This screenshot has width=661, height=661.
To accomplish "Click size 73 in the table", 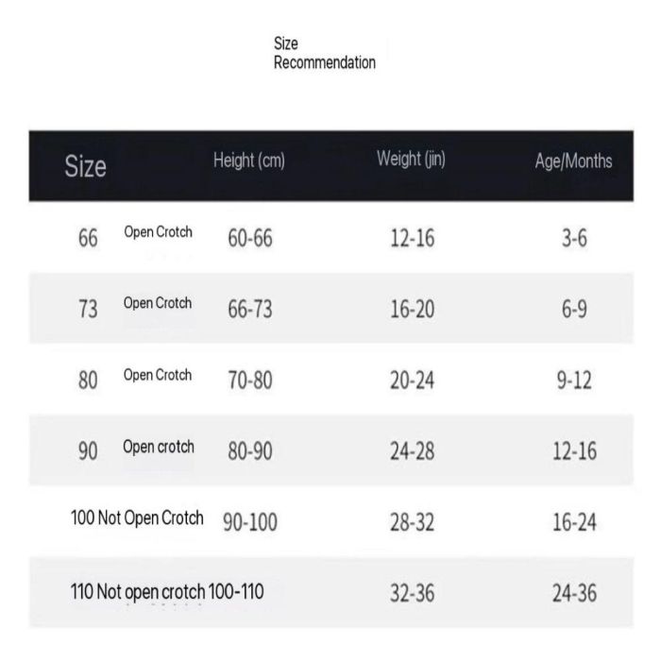I will tap(88, 309).
